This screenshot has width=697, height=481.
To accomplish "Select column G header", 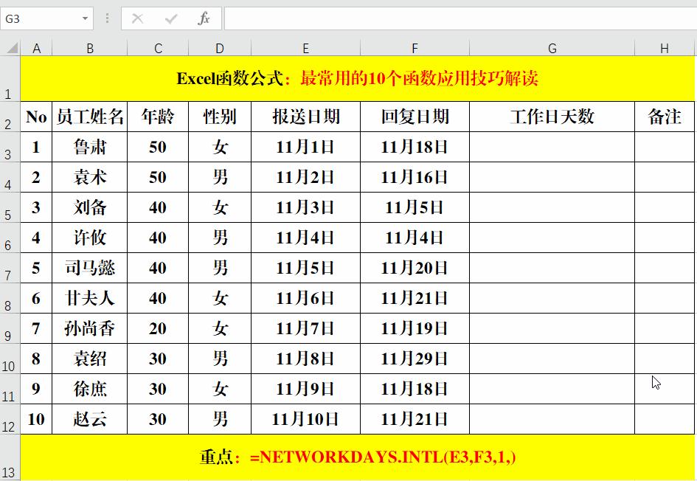I will (552, 47).
